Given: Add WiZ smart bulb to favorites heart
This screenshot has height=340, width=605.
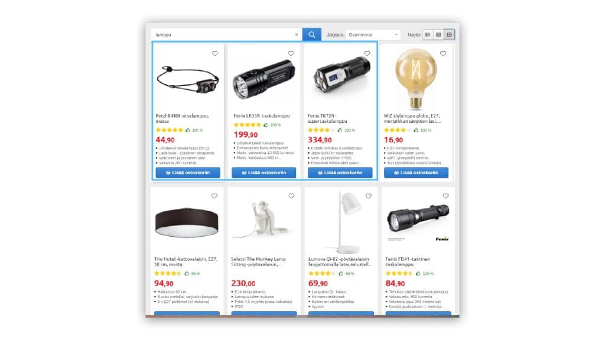Looking at the screenshot, I should [443, 54].
